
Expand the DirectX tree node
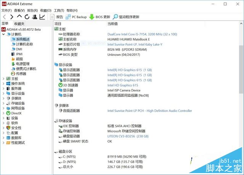[x=3, y=113]
